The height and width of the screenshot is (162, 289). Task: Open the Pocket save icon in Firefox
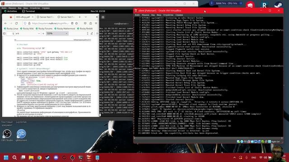pyautogui.click(x=85, y=23)
